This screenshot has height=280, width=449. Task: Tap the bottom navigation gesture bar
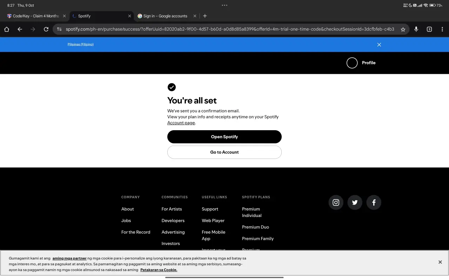(224, 277)
